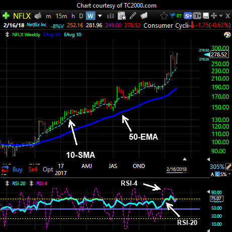Screen dimensions: 232x232
Task: Click the RSI 20 indicator label
Action: (x=19, y=184)
